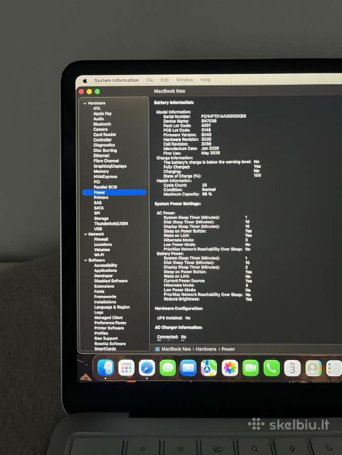The height and width of the screenshot is (455, 342).
Task: Select Wi-Fi under Network
Action: coord(99,255)
